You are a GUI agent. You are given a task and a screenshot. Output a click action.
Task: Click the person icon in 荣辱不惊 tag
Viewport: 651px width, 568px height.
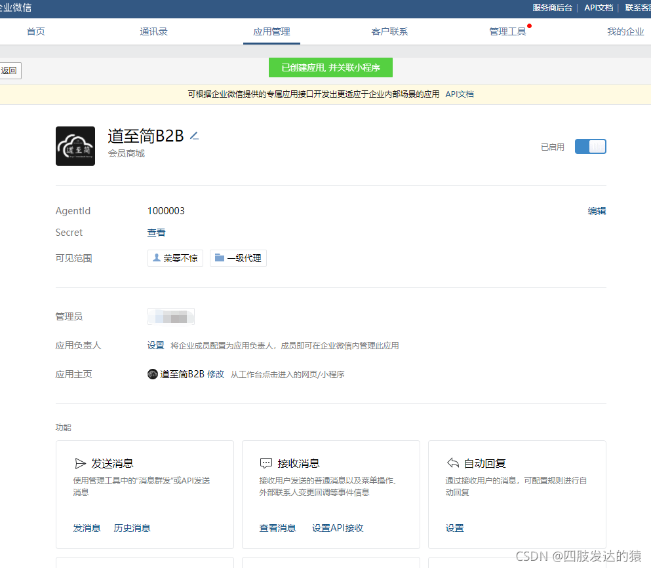(x=157, y=257)
